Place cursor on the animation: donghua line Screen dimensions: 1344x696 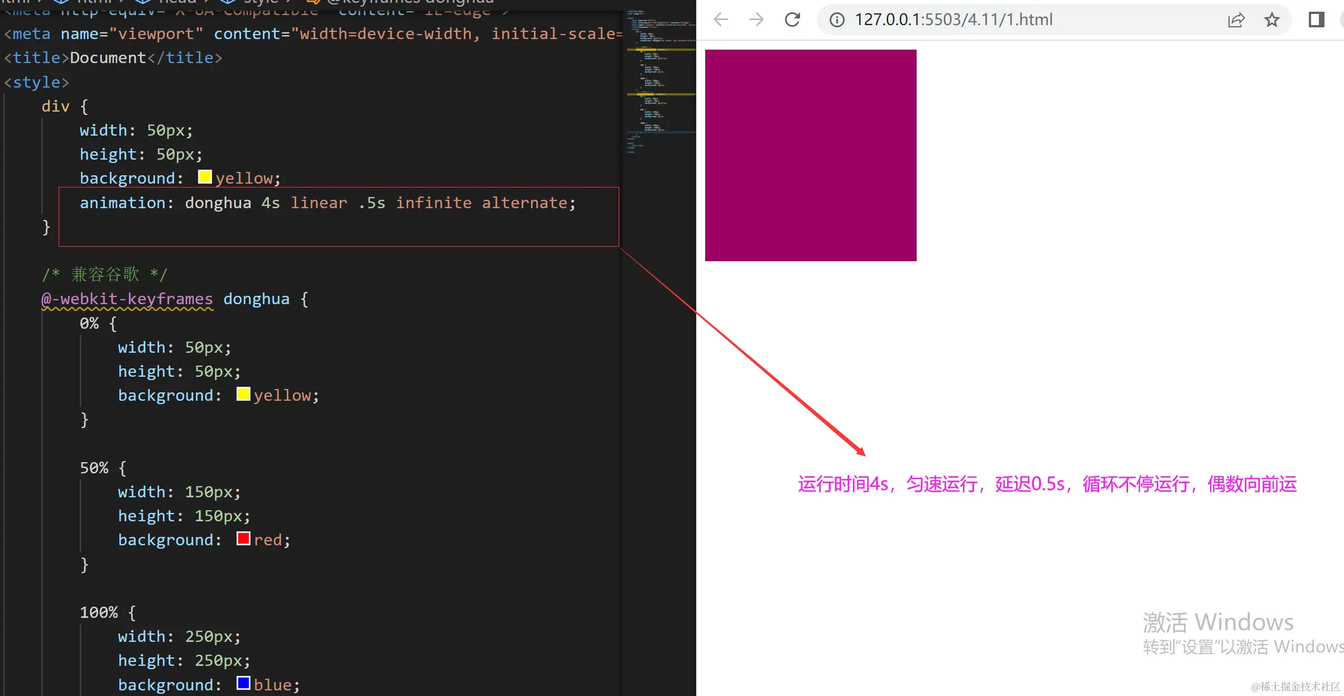coord(327,203)
